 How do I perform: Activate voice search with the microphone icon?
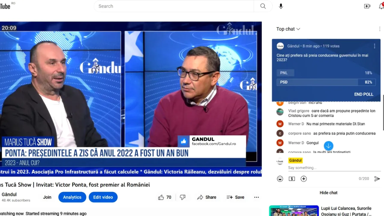pos(281,6)
